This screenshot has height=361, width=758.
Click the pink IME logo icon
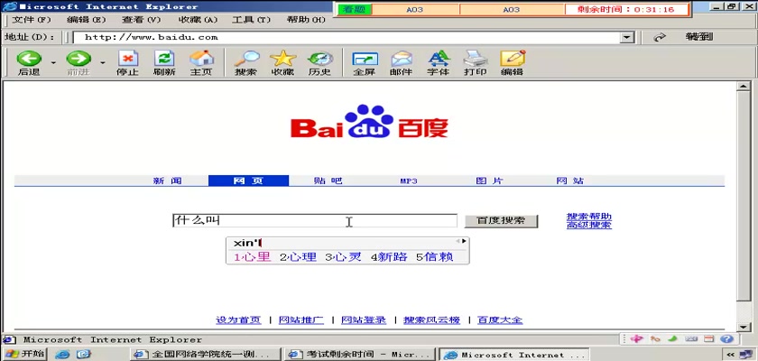click(x=636, y=339)
